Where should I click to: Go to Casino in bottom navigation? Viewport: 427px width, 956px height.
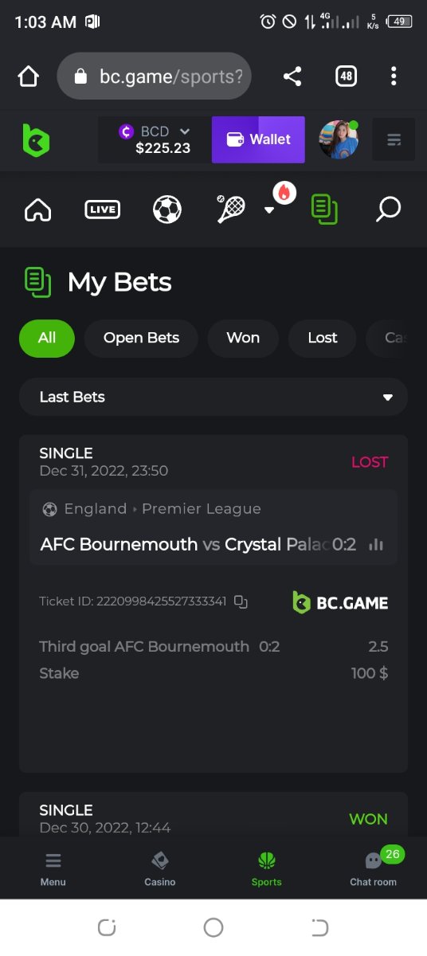pos(160,869)
